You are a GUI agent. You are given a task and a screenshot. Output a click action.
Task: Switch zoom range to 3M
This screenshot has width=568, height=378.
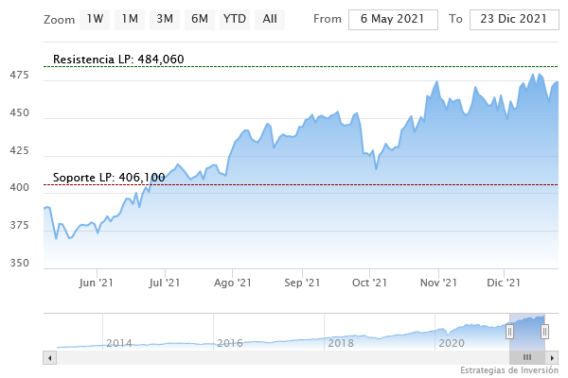[x=165, y=19]
